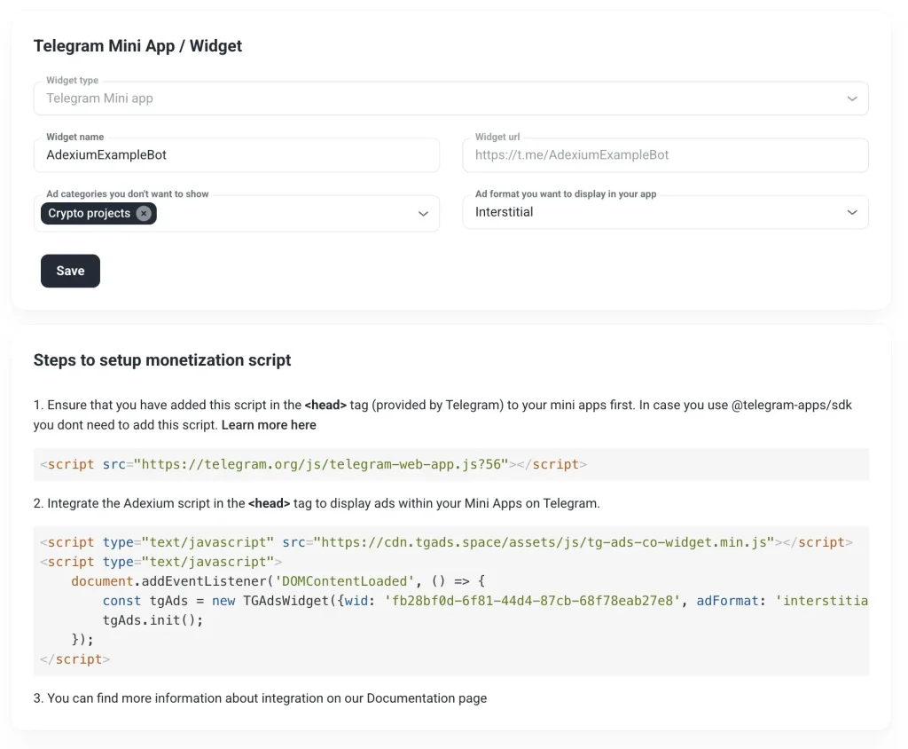The height and width of the screenshot is (749, 908).
Task: Expand the Widget type dropdown chevron
Action: pyautogui.click(x=851, y=99)
